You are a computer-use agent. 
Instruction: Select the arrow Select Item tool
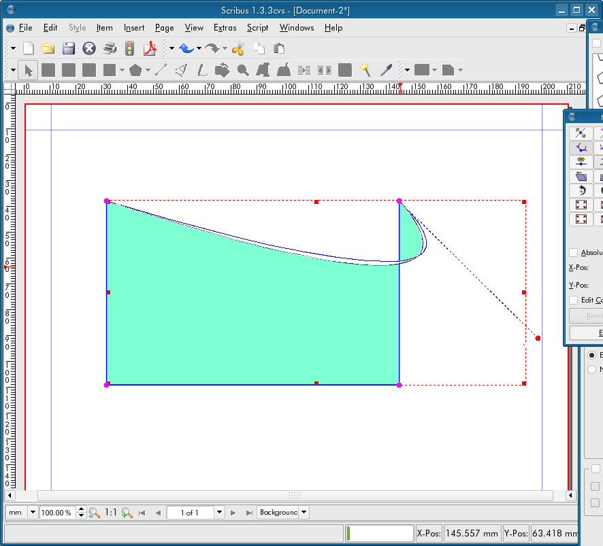[29, 70]
